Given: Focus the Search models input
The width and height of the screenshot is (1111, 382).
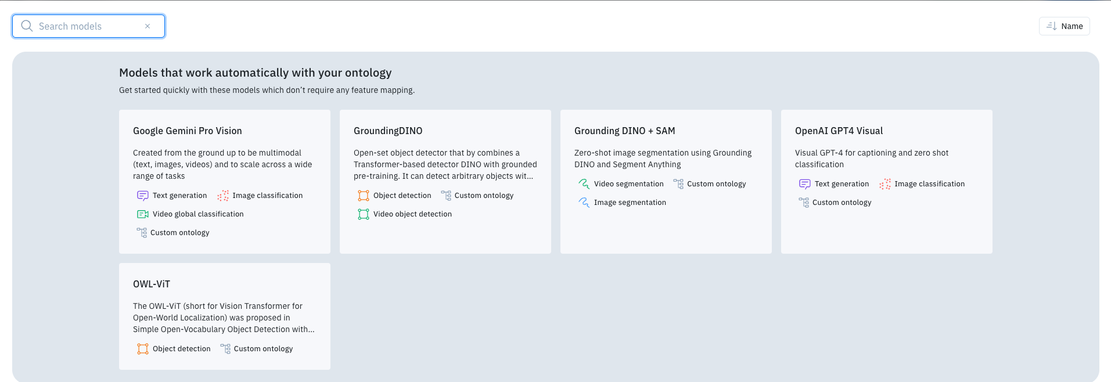Looking at the screenshot, I should 88,26.
